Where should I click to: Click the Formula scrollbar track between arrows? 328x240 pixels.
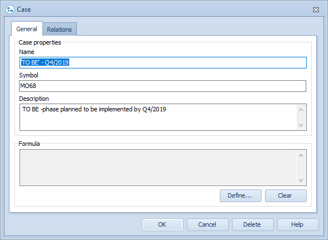[x=301, y=168]
